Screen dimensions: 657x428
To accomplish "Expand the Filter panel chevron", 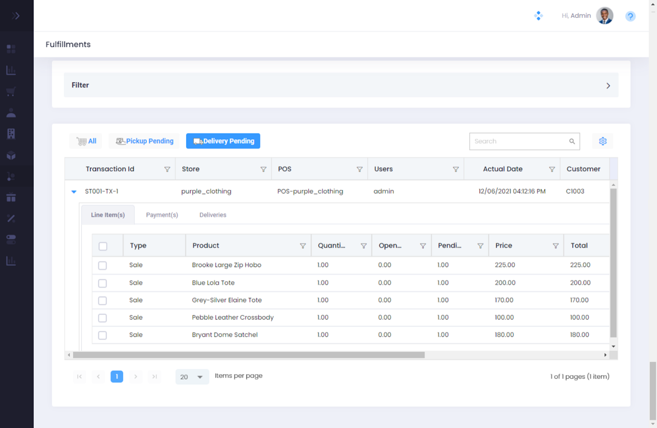I will point(608,85).
